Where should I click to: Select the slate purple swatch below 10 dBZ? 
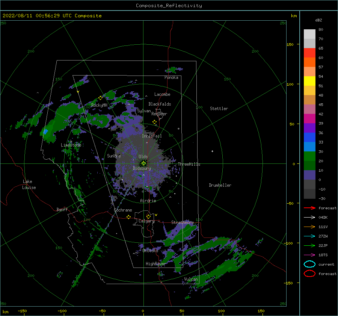pyautogui.click(x=309, y=175)
